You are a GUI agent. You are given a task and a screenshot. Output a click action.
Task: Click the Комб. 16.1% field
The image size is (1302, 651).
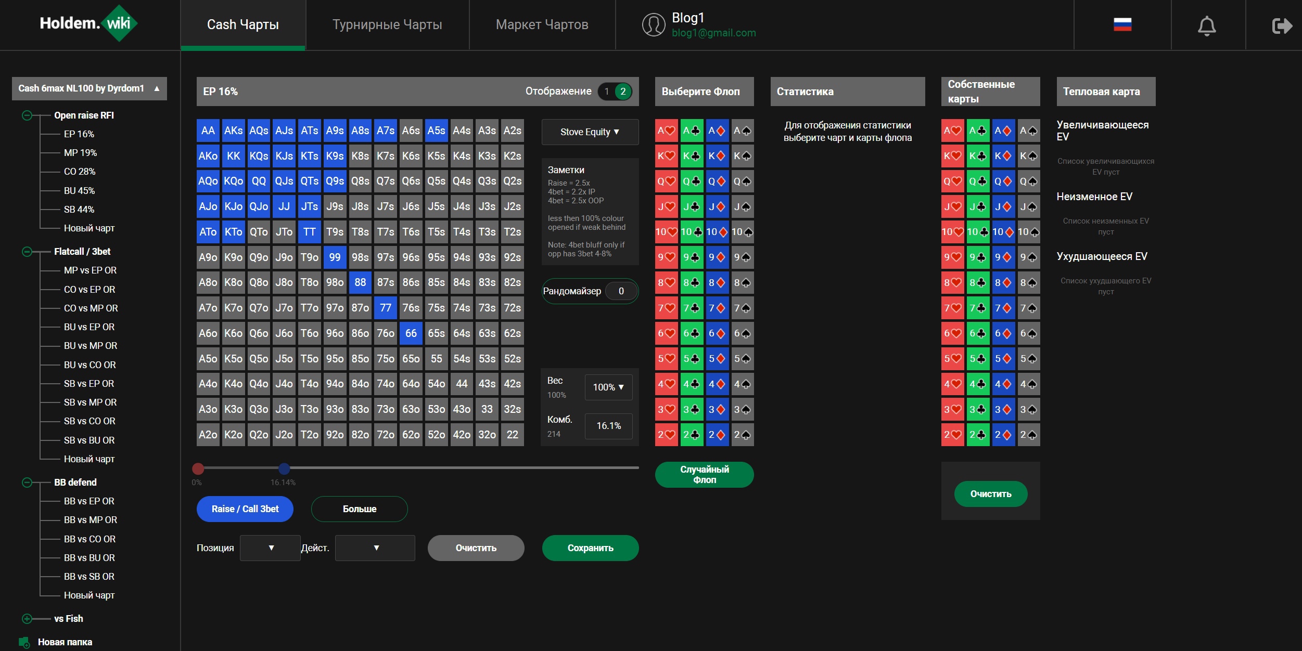(608, 426)
